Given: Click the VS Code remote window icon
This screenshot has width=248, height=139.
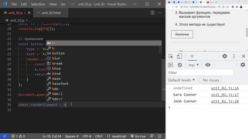Looking at the screenshot, I should pos(4,136).
